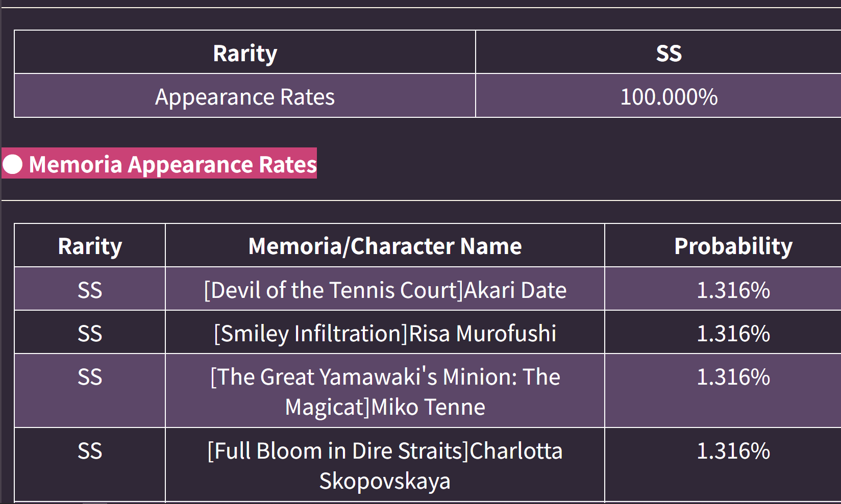Select the Memoria Appearance Rates heading
Viewport: 841px width, 504px height.
coord(172,164)
